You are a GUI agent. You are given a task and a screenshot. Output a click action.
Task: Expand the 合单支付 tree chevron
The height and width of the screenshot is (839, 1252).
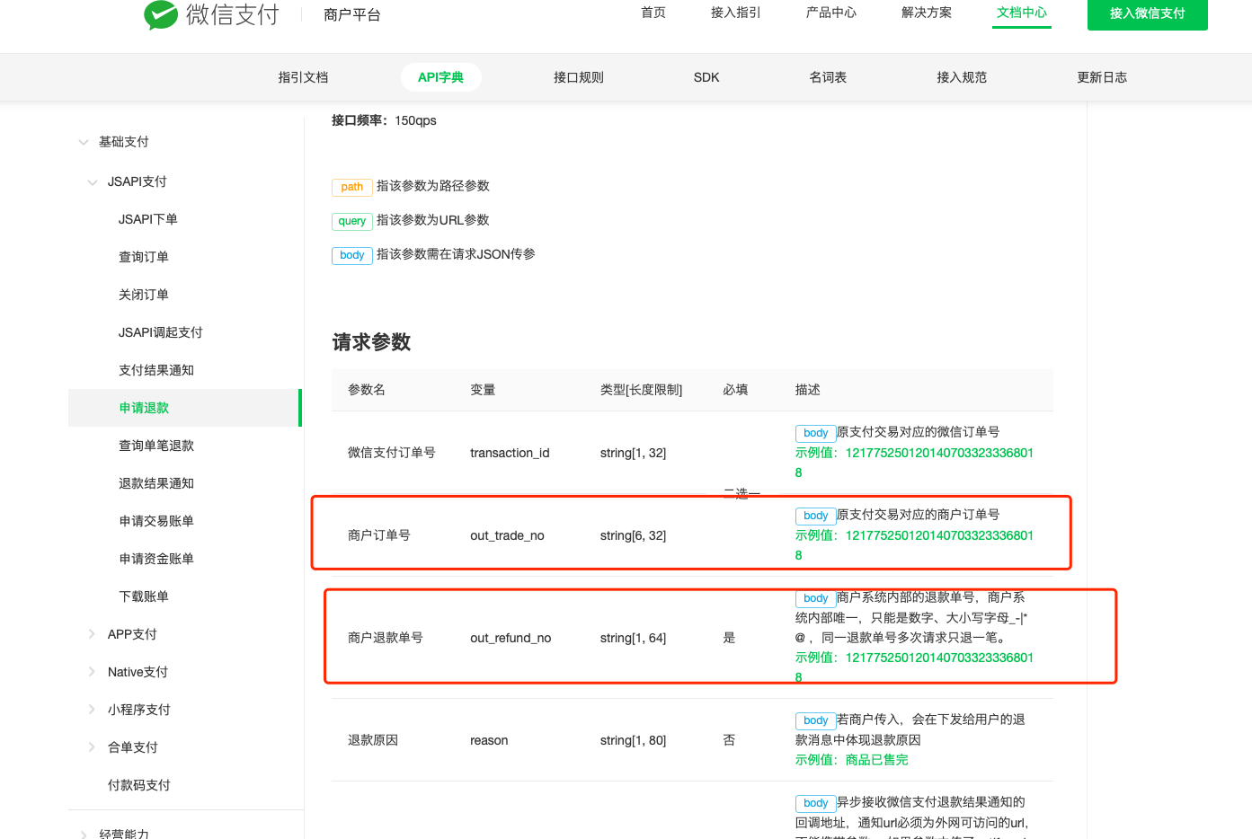click(92, 747)
